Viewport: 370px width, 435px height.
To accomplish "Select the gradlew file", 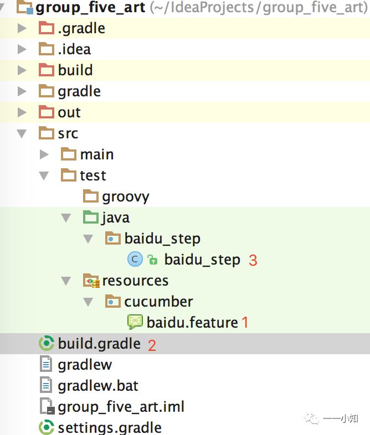I will pyautogui.click(x=84, y=365).
